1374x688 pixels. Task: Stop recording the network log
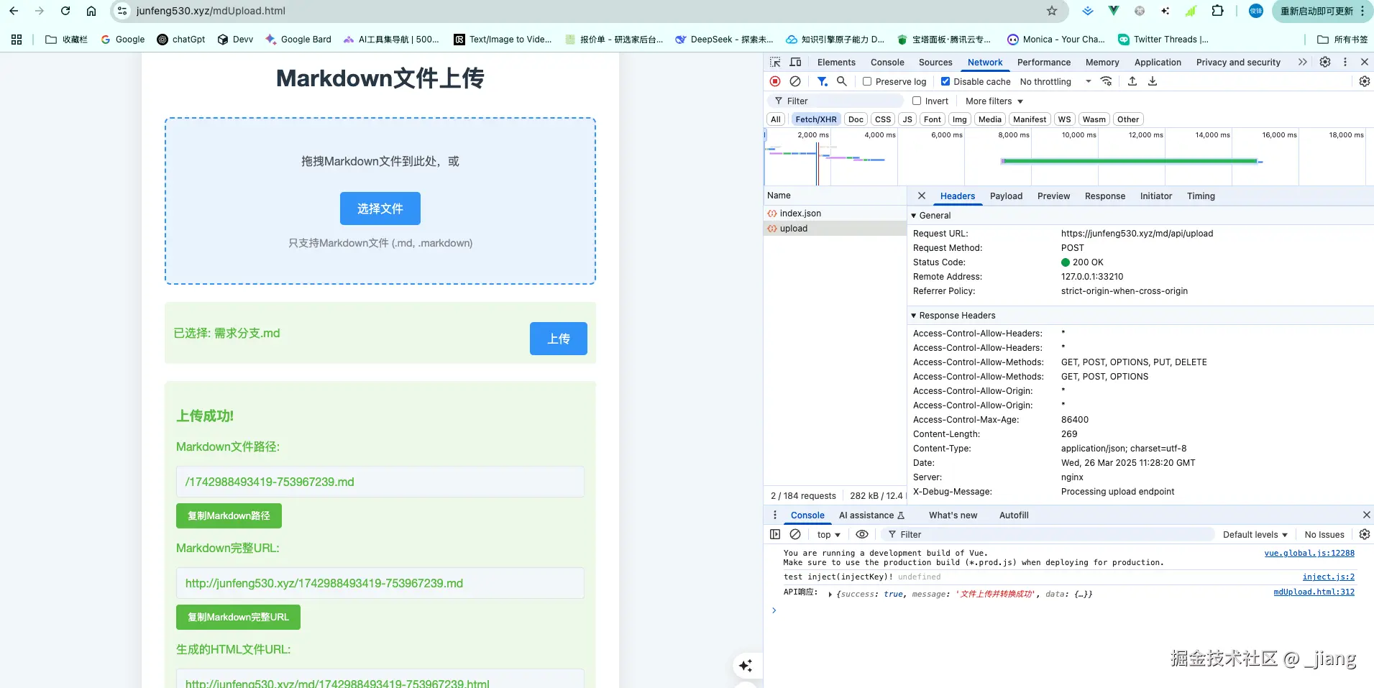pos(775,81)
